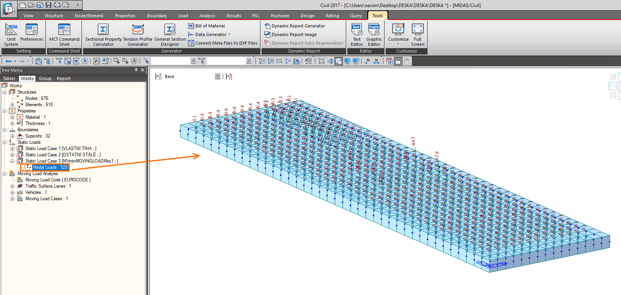This screenshot has height=295, width=621.
Task: Collapse the Static Load Case 3 node
Action: (x=13, y=161)
